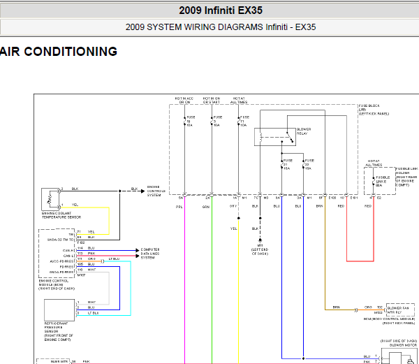The image size is (419, 364).
Task: Click the 'PPL' wire color label
Action: [x=179, y=207]
